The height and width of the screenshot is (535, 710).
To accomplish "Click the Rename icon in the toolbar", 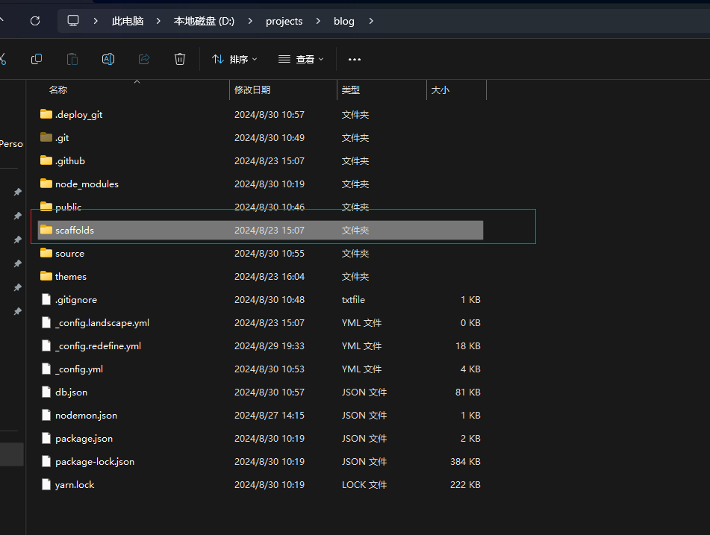I will [108, 59].
